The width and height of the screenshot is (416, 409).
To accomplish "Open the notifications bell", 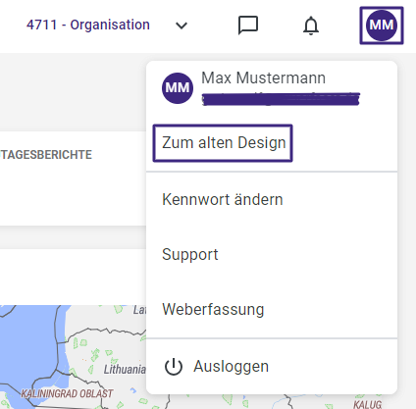I will pyautogui.click(x=311, y=26).
